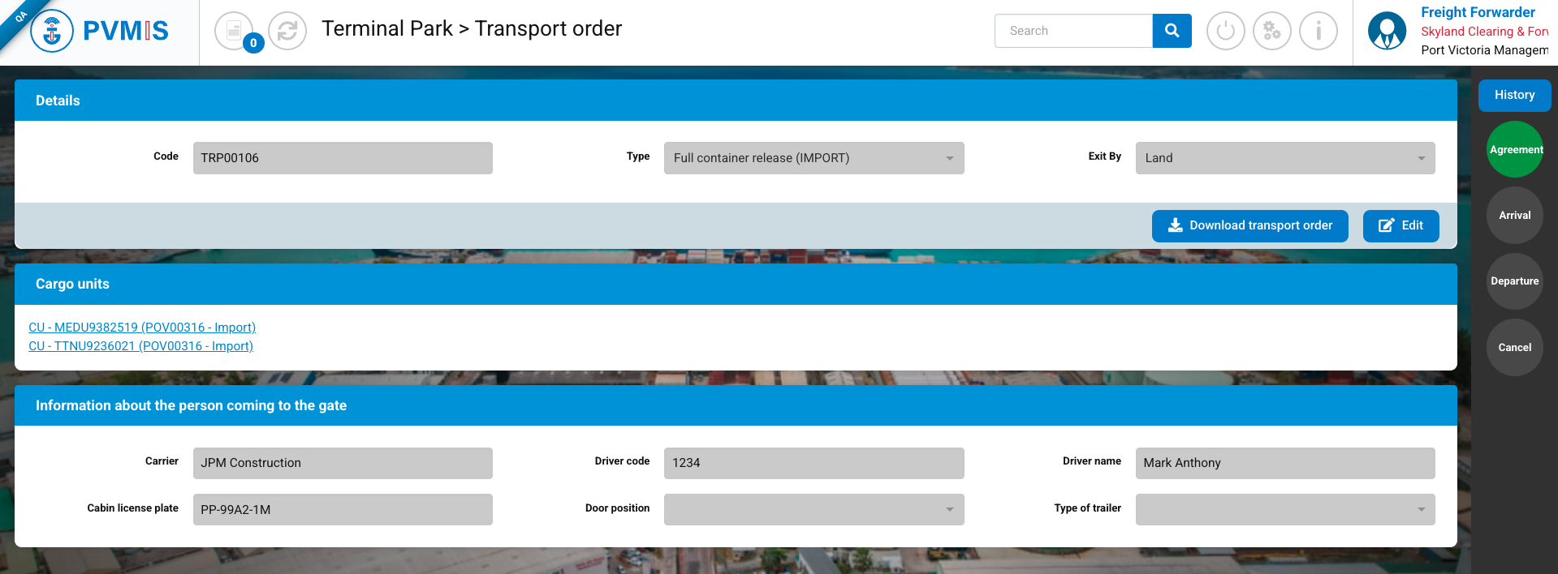
Task: Open cargo unit TTNU9236021 link
Action: (x=140, y=346)
